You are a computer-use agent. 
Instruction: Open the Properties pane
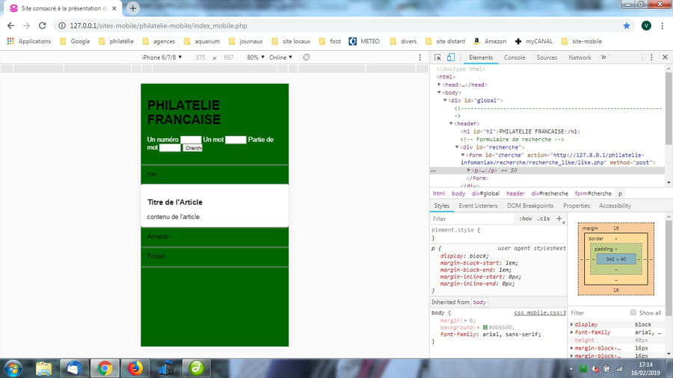click(x=576, y=205)
